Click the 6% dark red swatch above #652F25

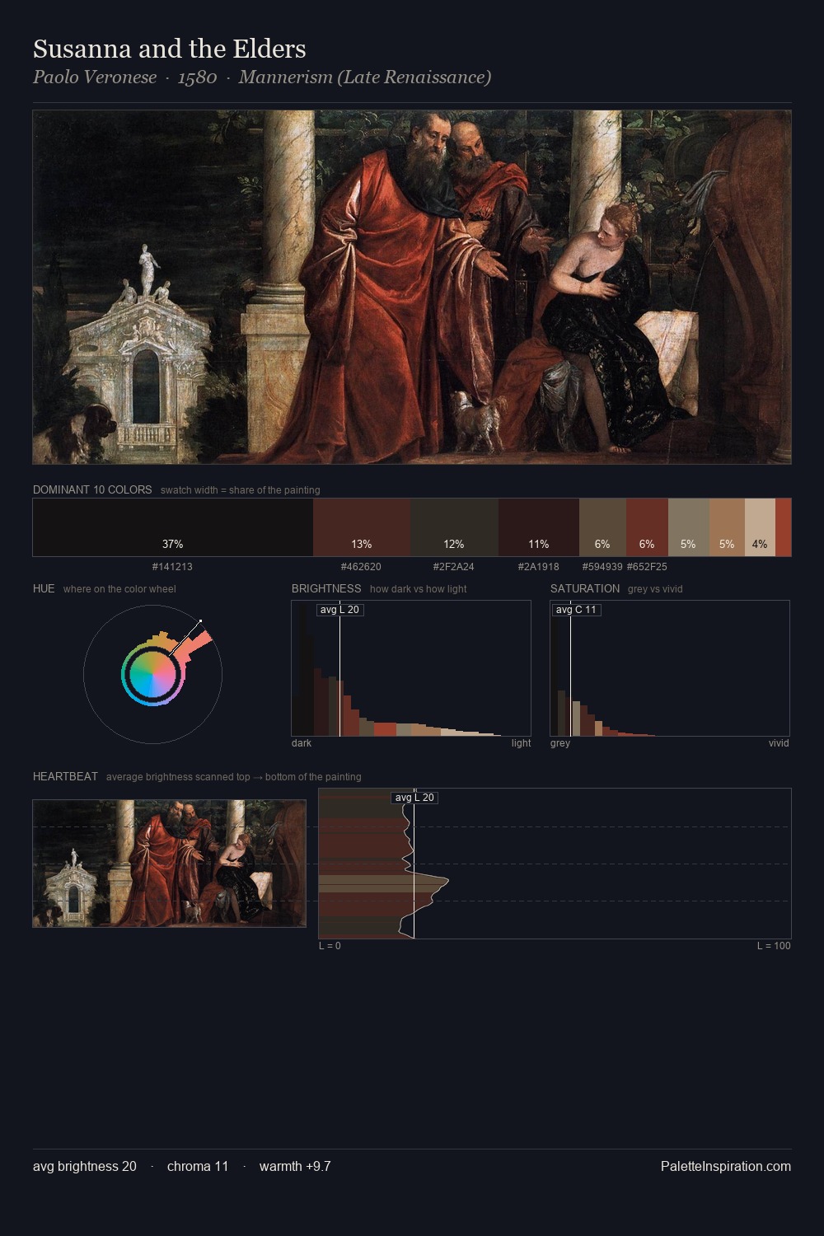tap(647, 527)
